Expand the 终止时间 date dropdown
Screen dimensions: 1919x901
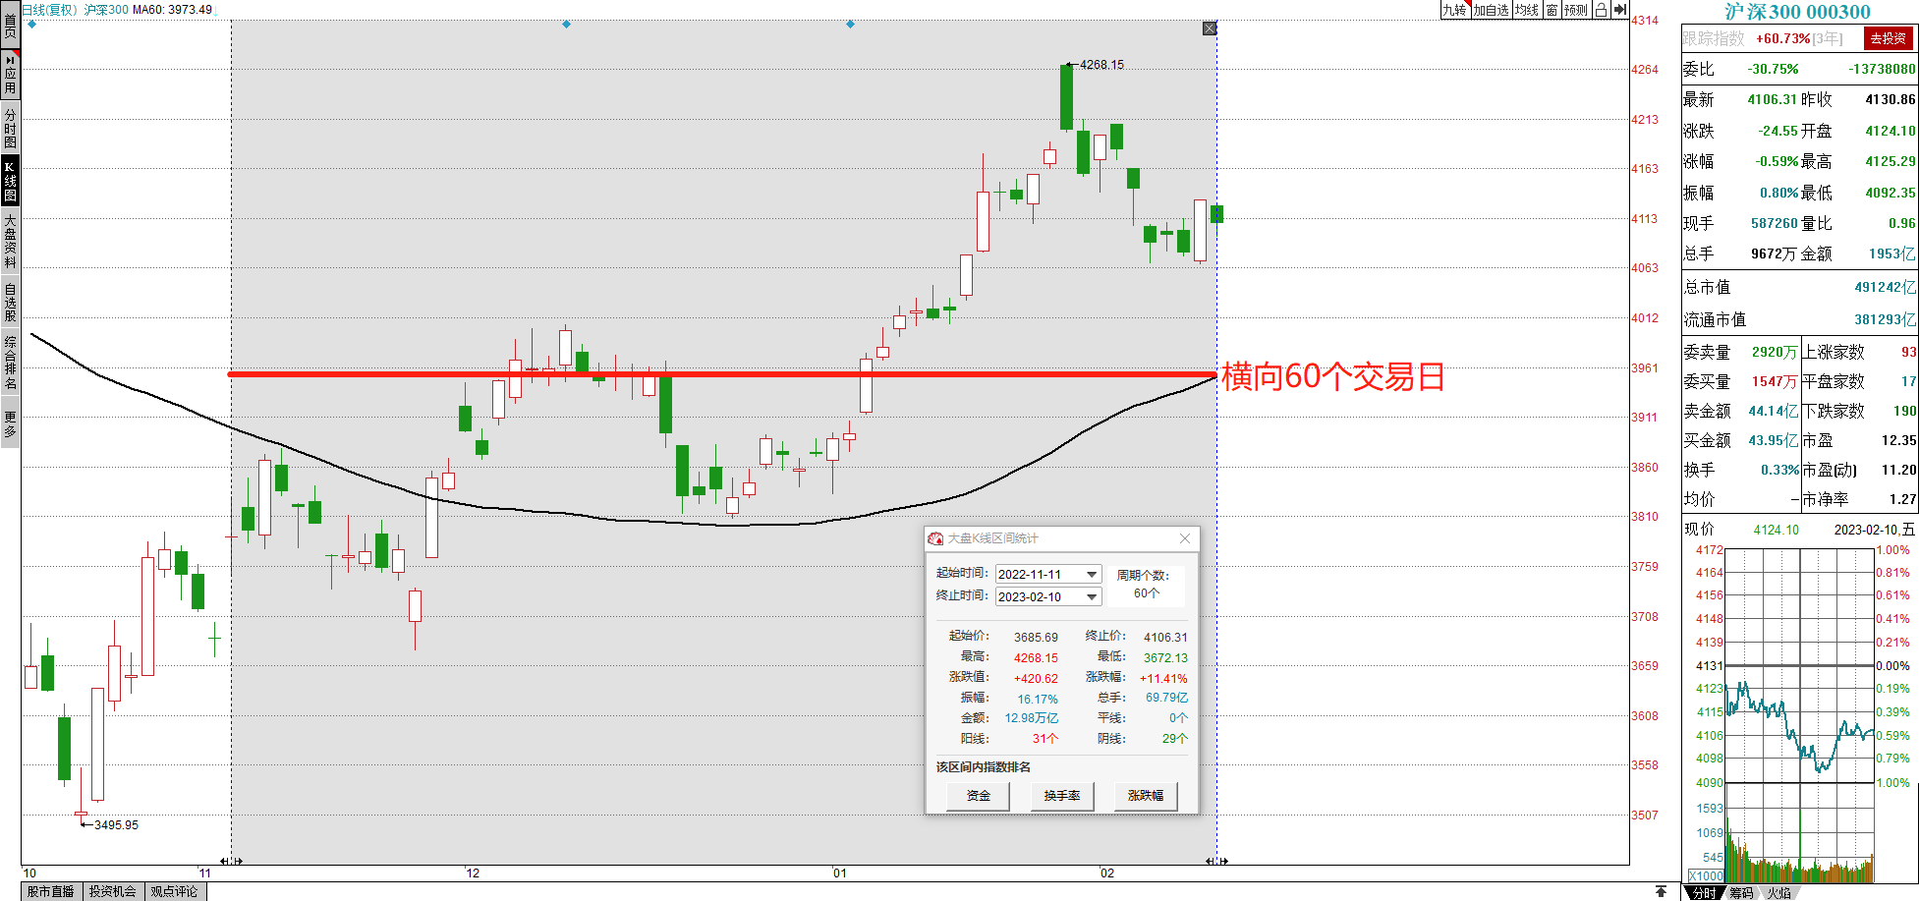click(1091, 597)
